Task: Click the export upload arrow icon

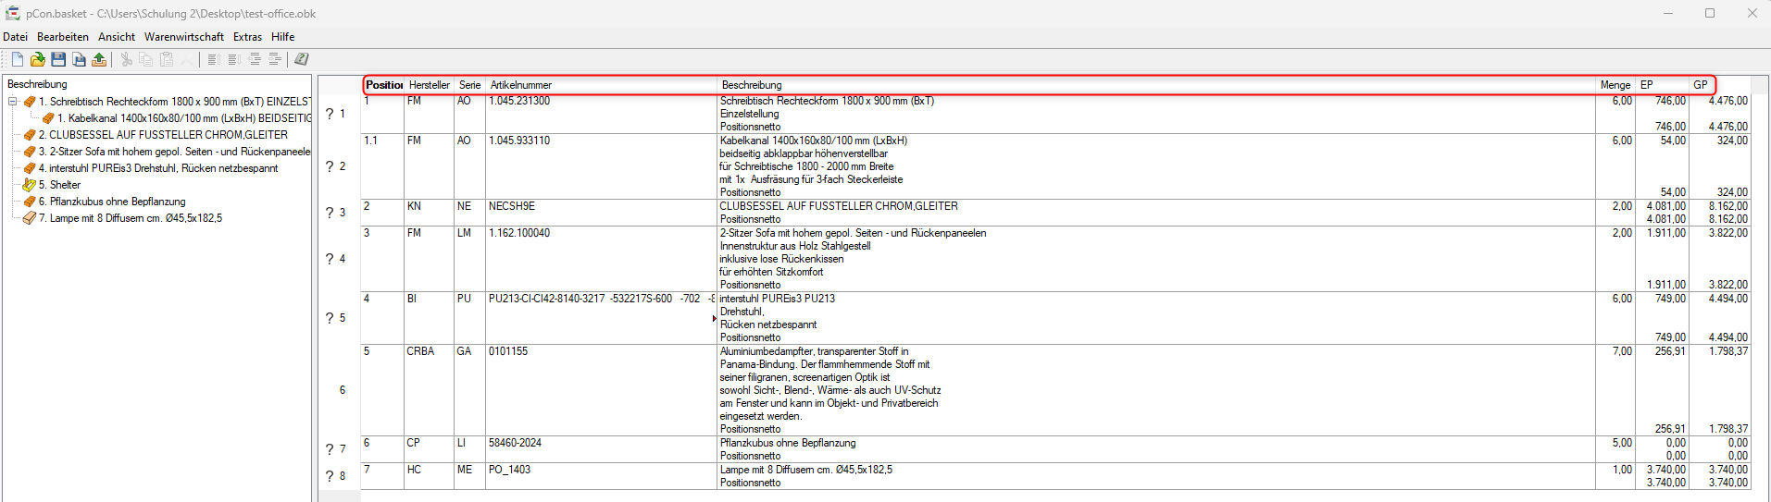Action: [x=99, y=59]
